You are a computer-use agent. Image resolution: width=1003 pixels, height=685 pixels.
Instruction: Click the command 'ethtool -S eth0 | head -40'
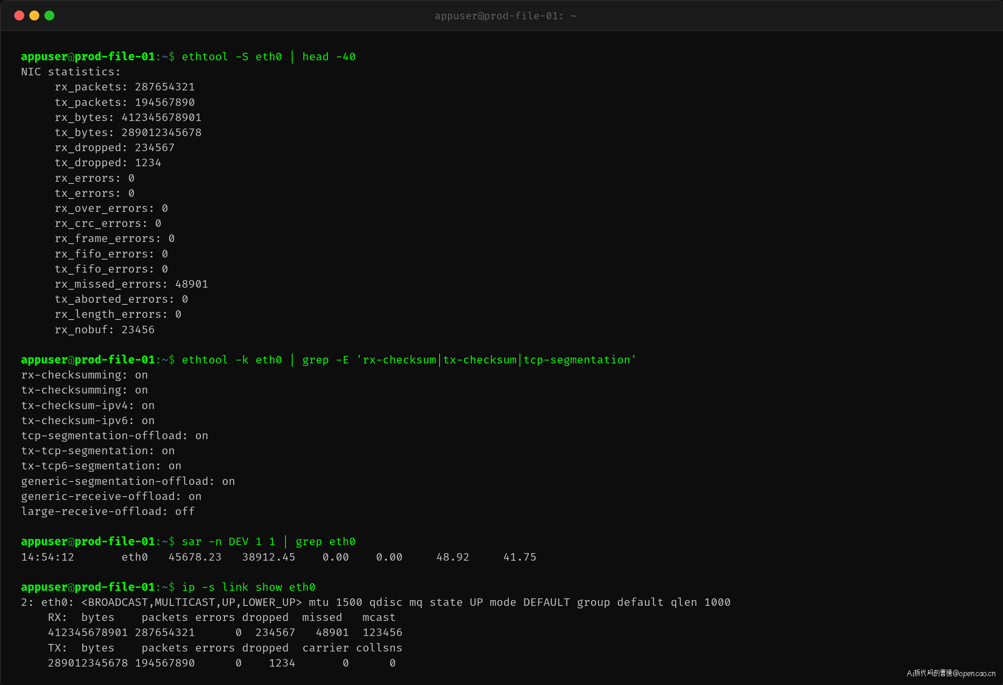pos(268,57)
